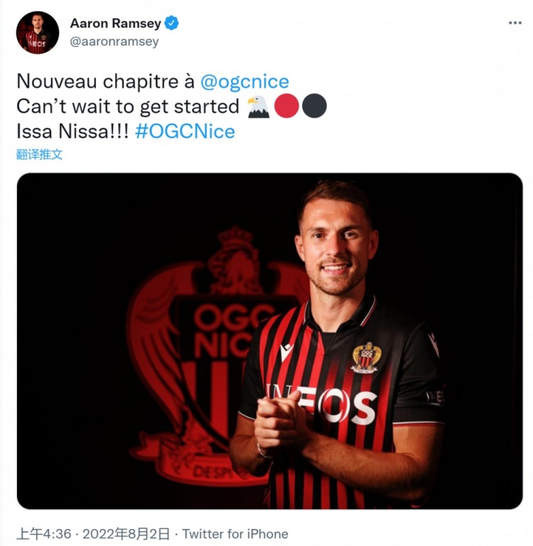Click the Aaron Ramsey display name
533x546 pixels.
(x=115, y=23)
